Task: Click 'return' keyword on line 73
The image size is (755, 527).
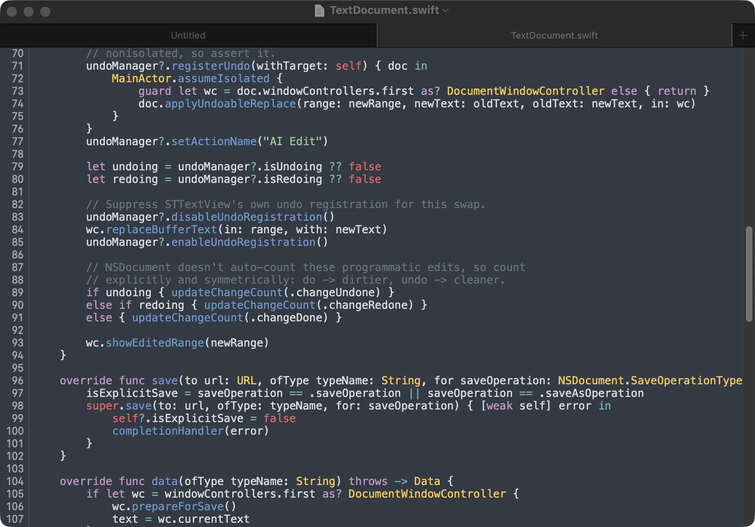Action: point(677,91)
